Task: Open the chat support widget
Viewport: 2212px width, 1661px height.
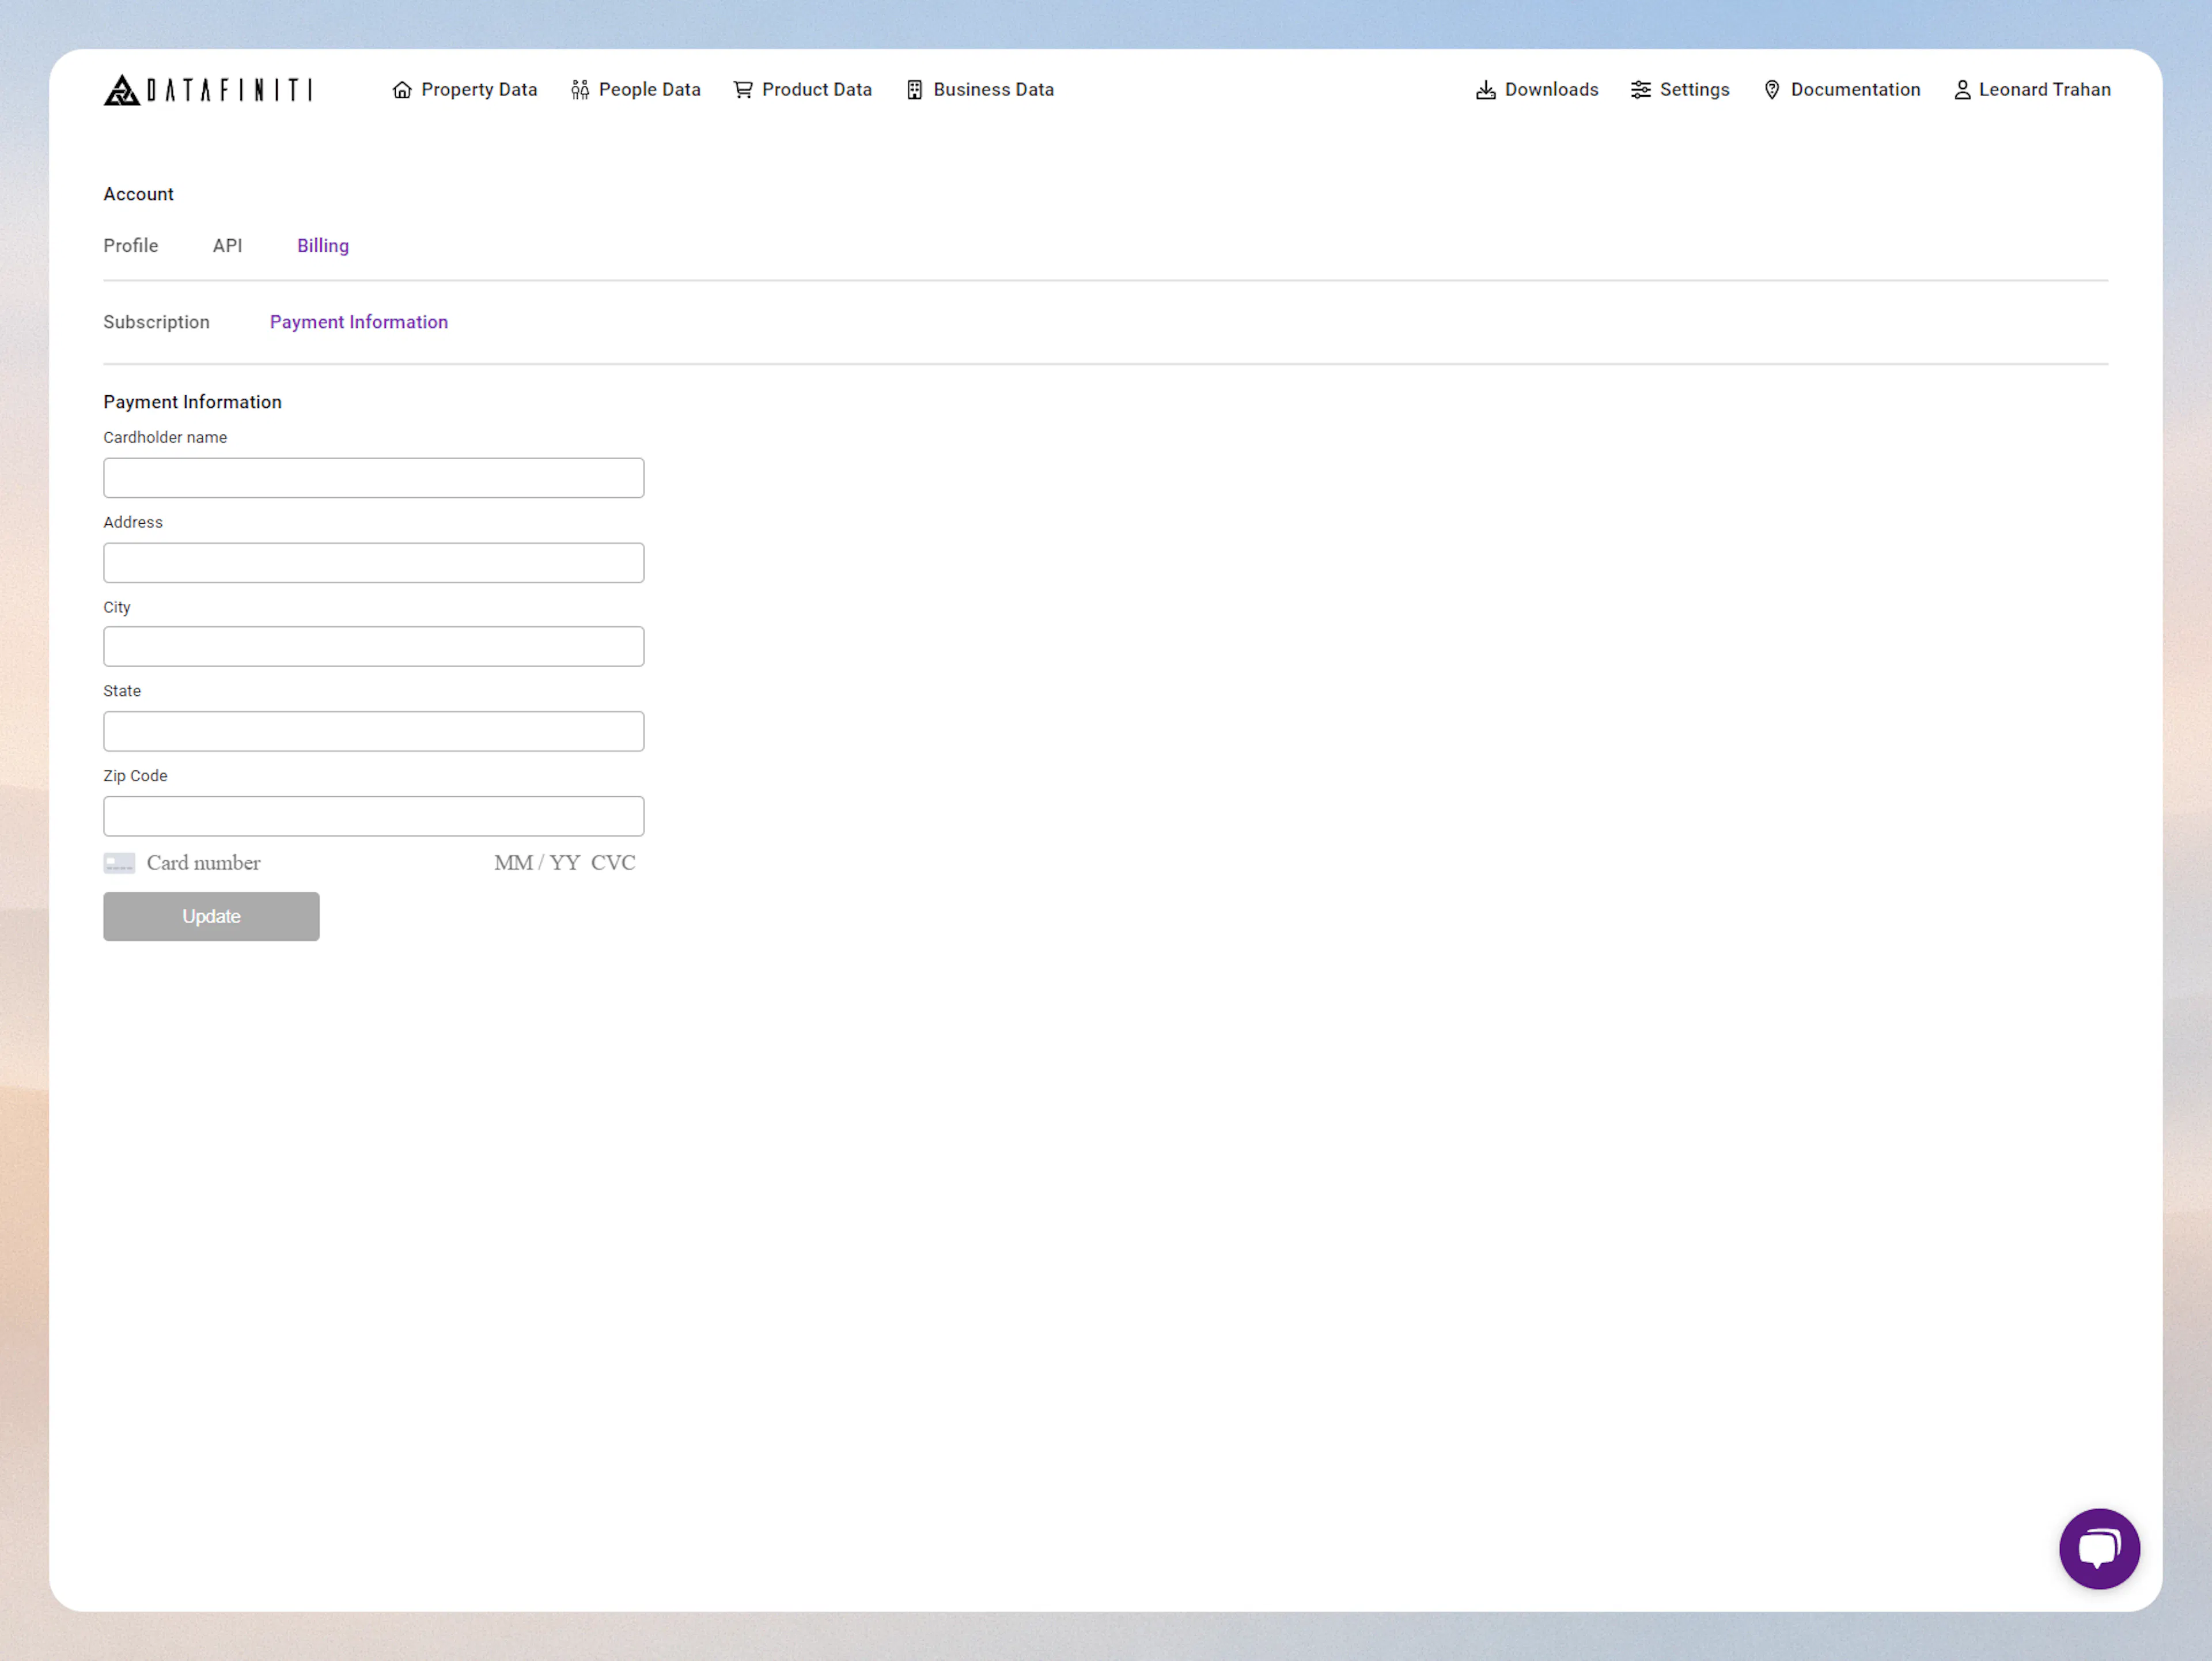Action: 2100,1549
